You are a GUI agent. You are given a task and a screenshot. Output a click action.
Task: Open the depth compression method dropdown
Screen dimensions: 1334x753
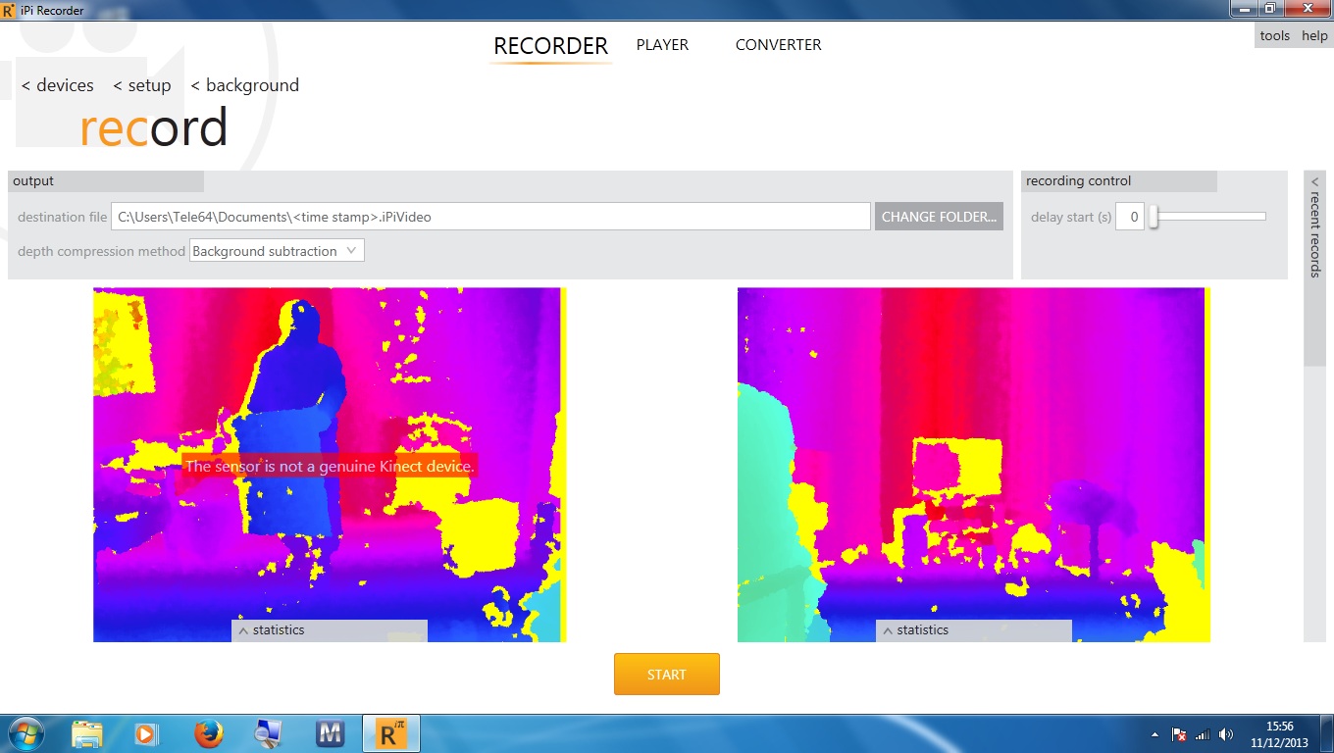coord(277,251)
